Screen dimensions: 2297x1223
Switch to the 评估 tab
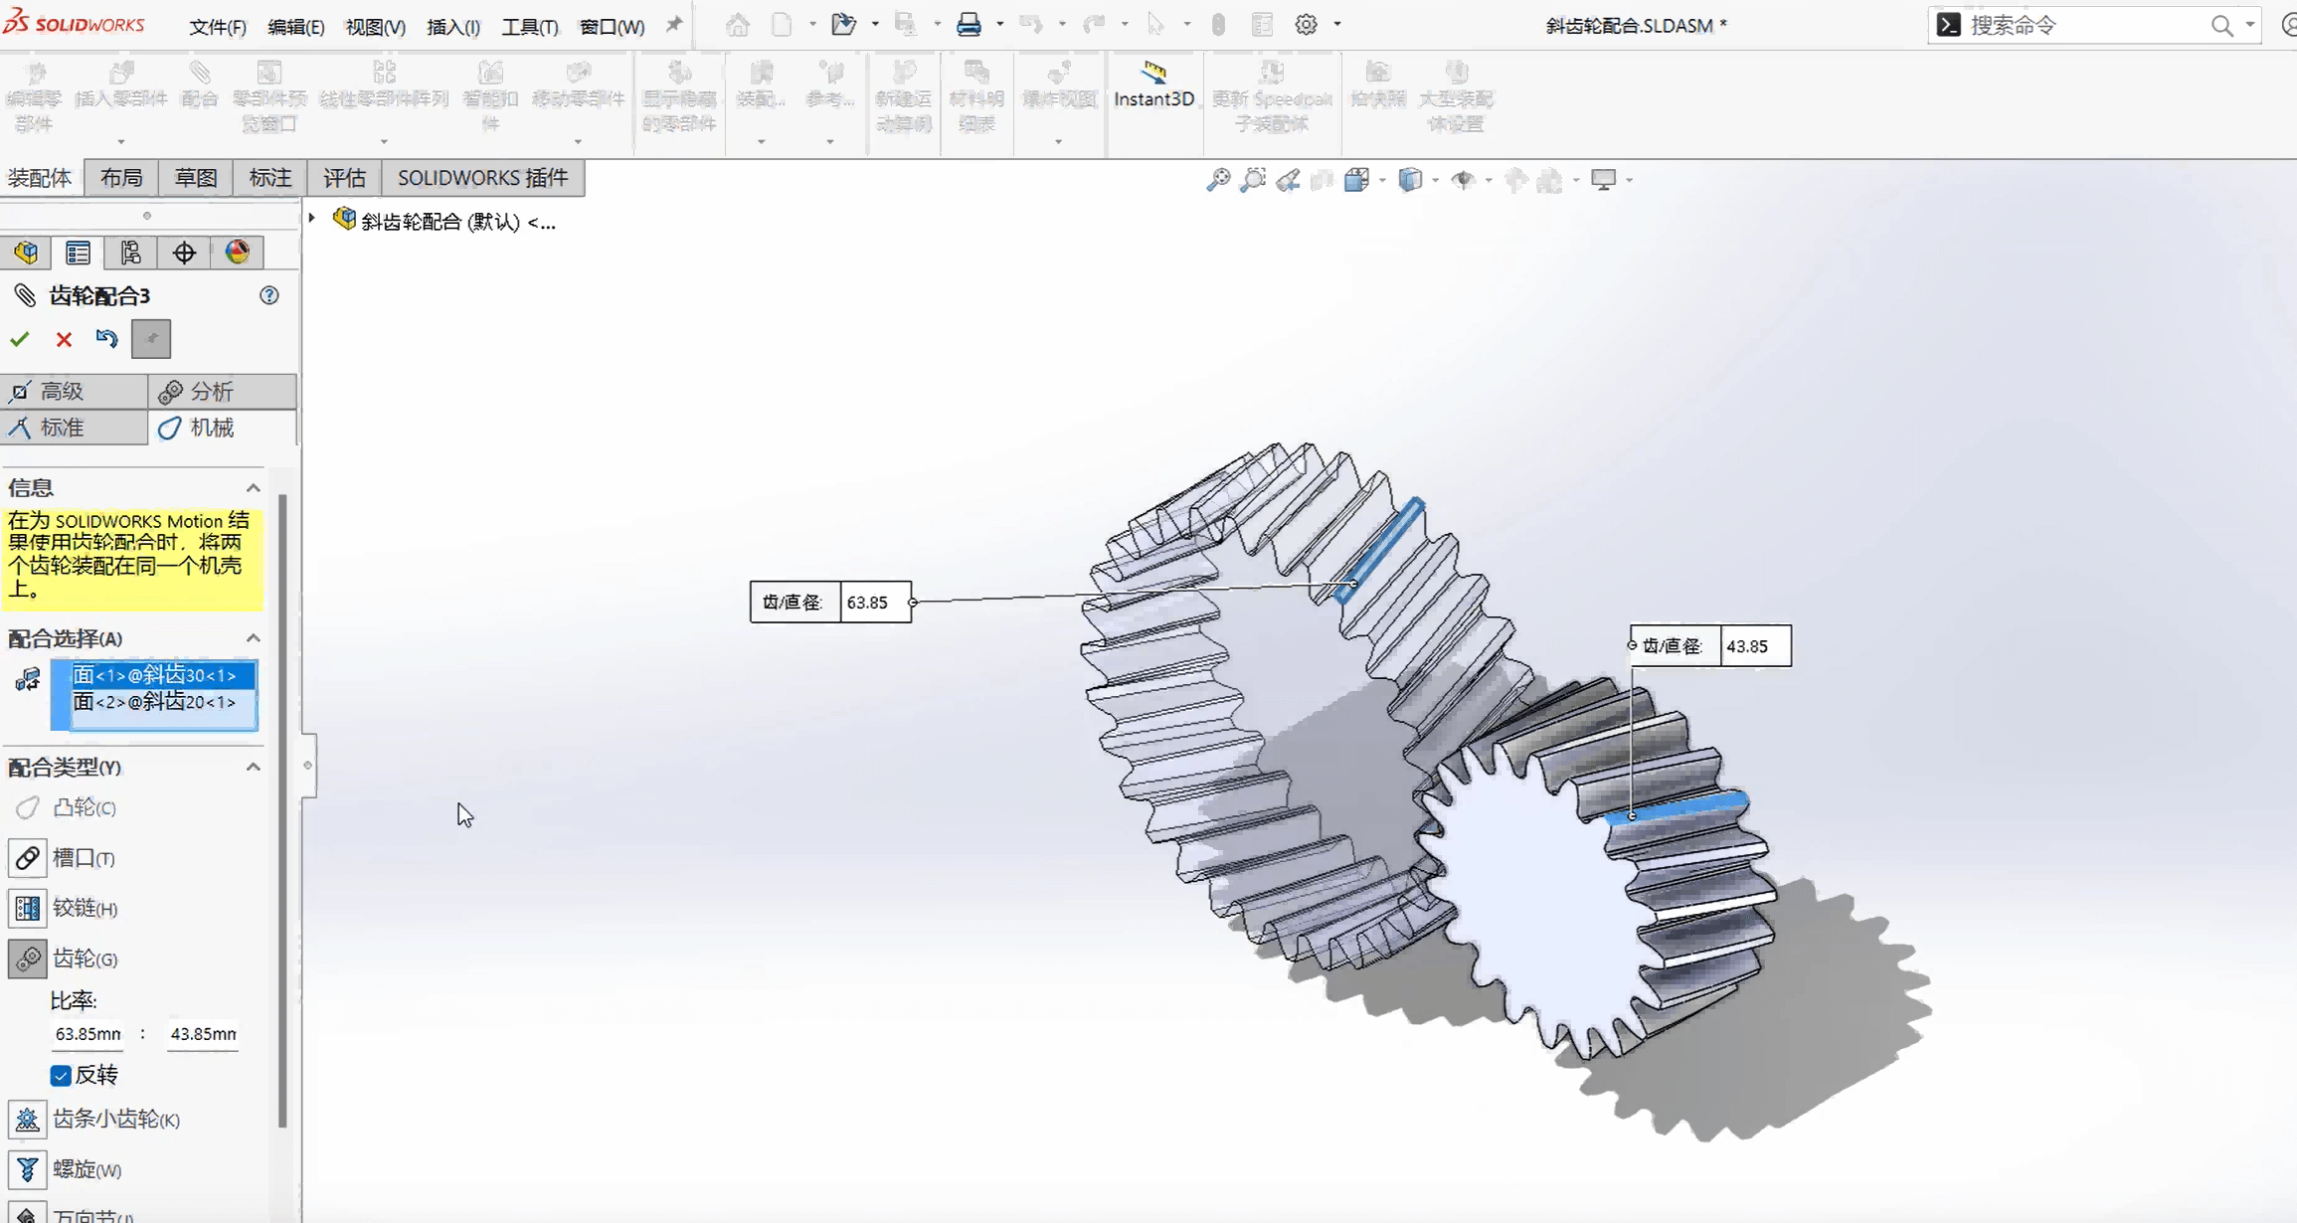pos(344,178)
